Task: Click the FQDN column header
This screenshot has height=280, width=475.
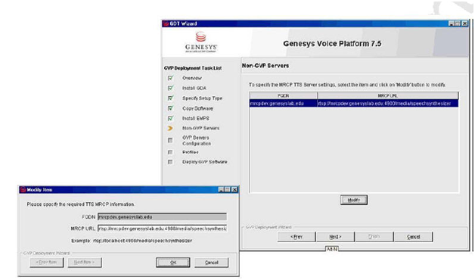Action: click(x=283, y=96)
